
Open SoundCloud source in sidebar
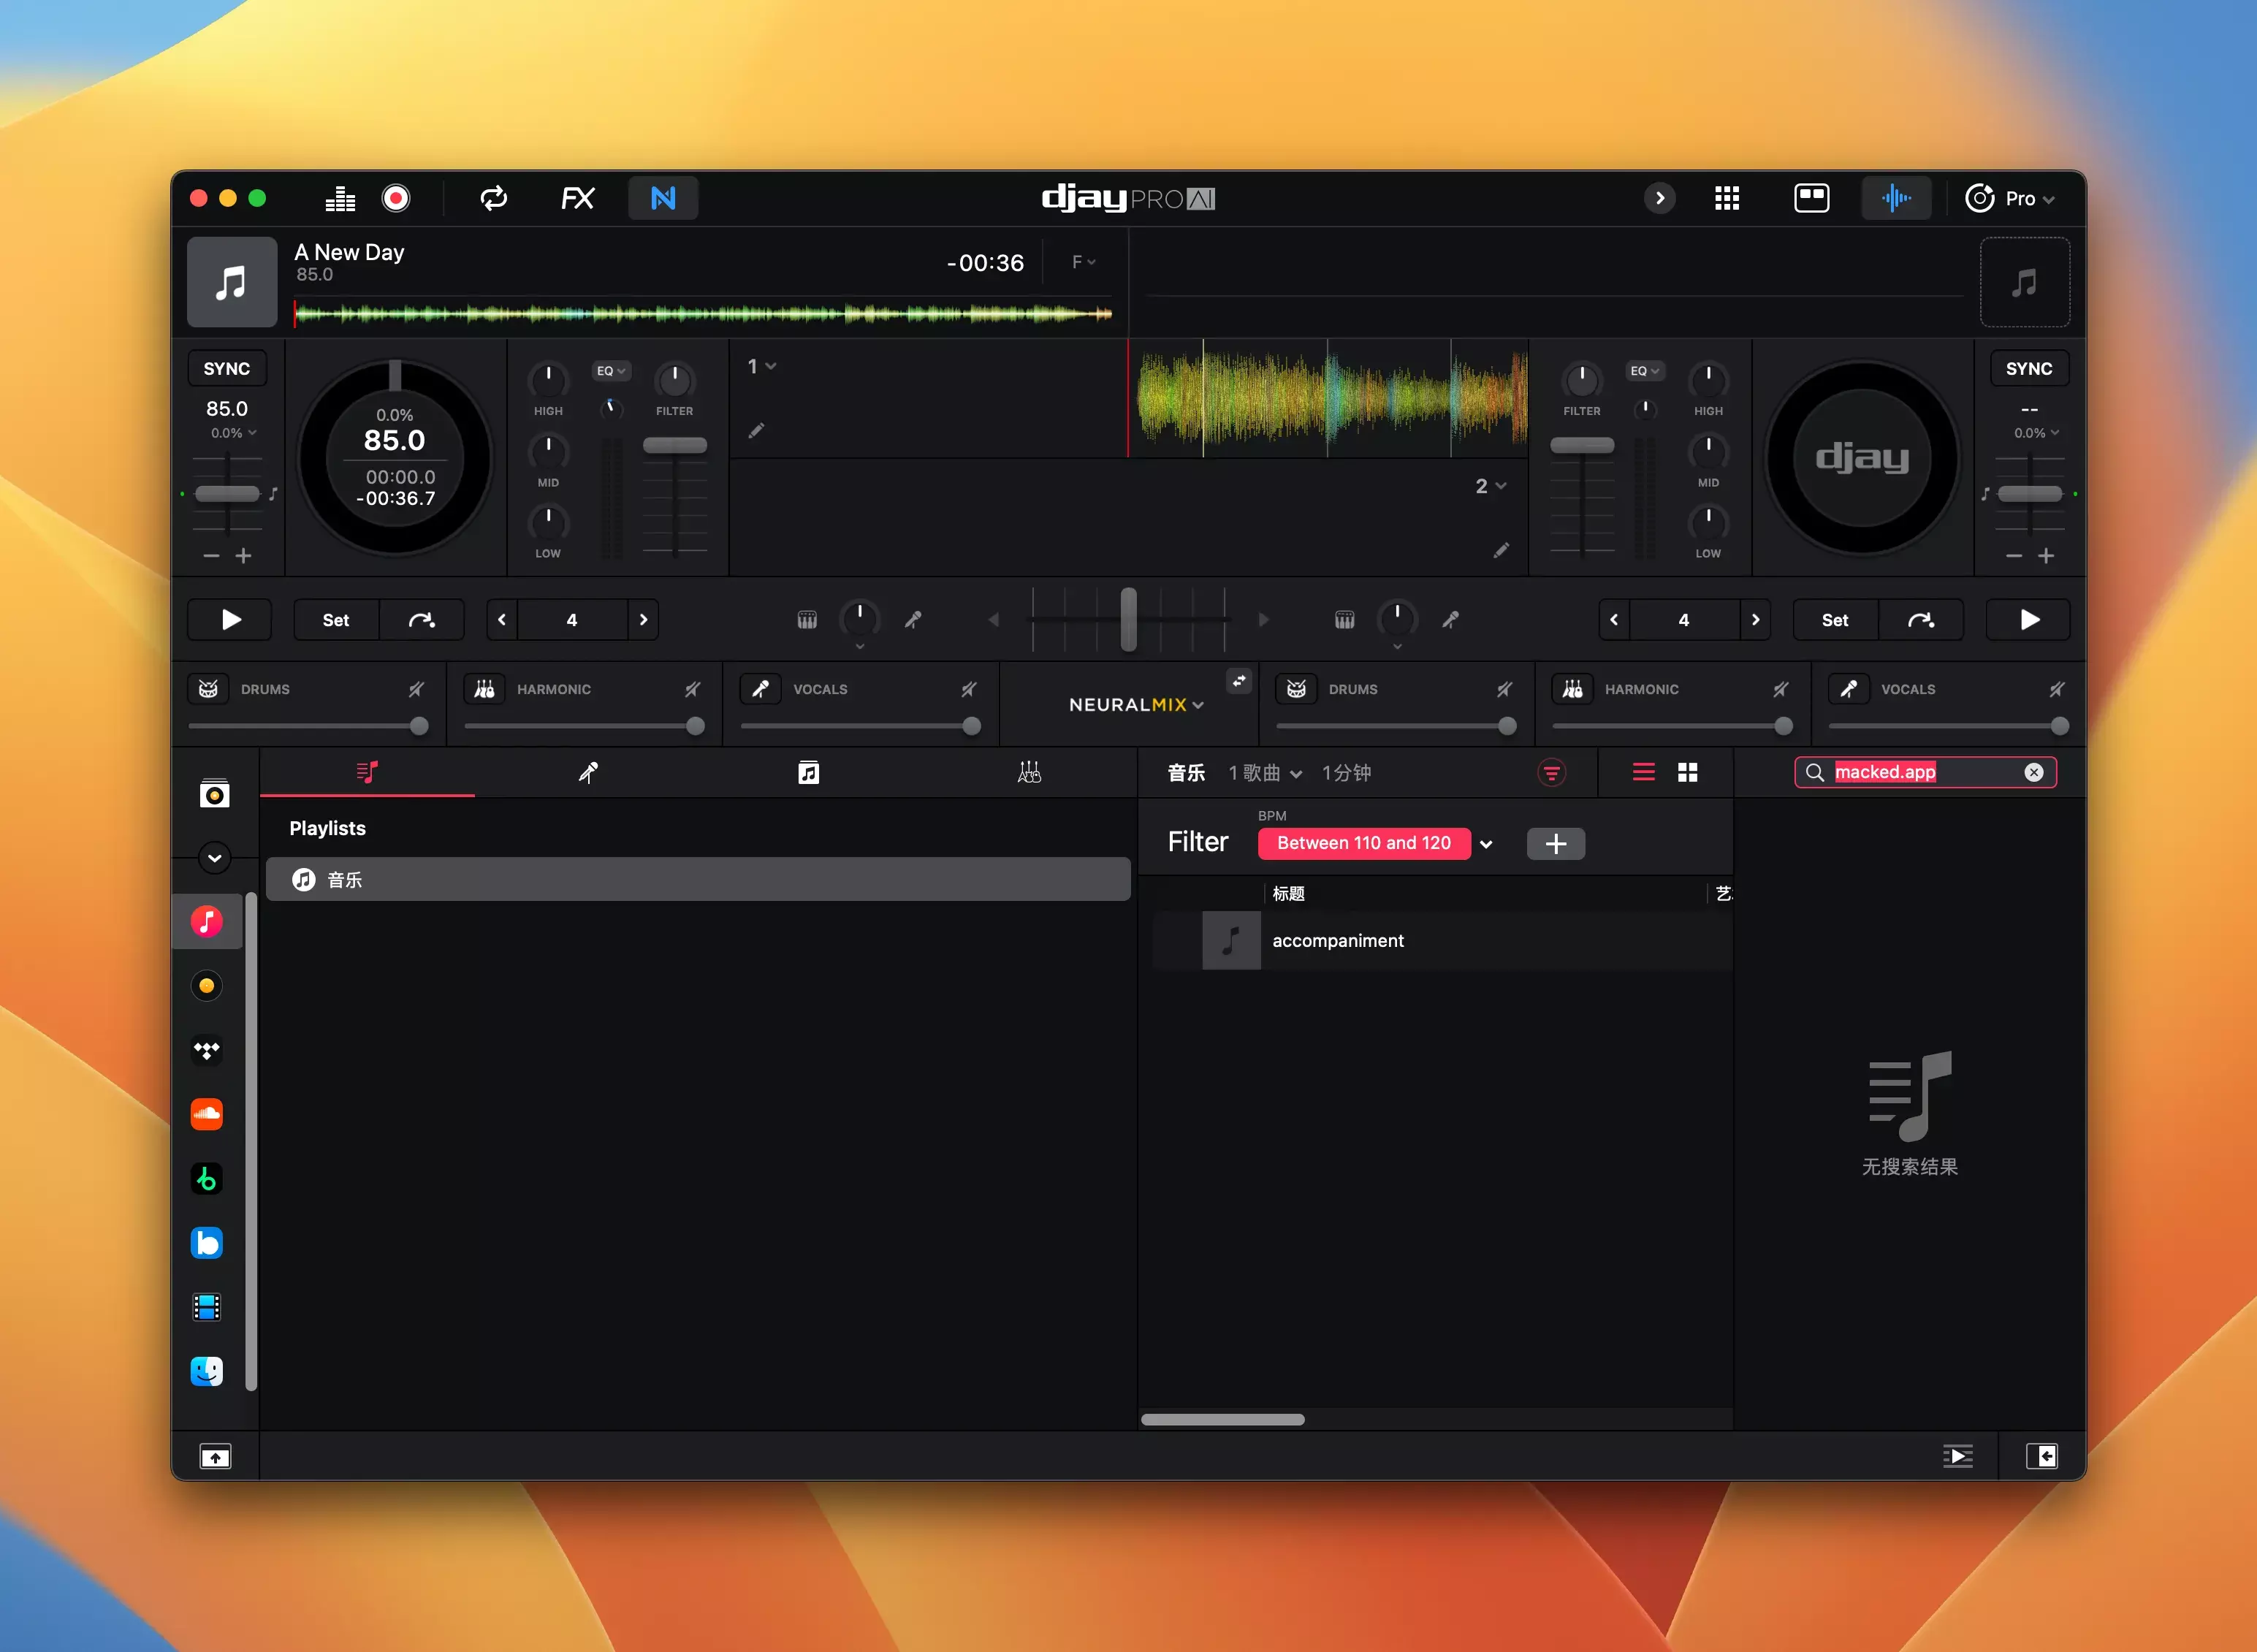coord(207,1114)
